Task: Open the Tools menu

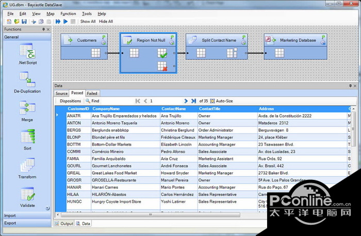Action: pyautogui.click(x=87, y=14)
